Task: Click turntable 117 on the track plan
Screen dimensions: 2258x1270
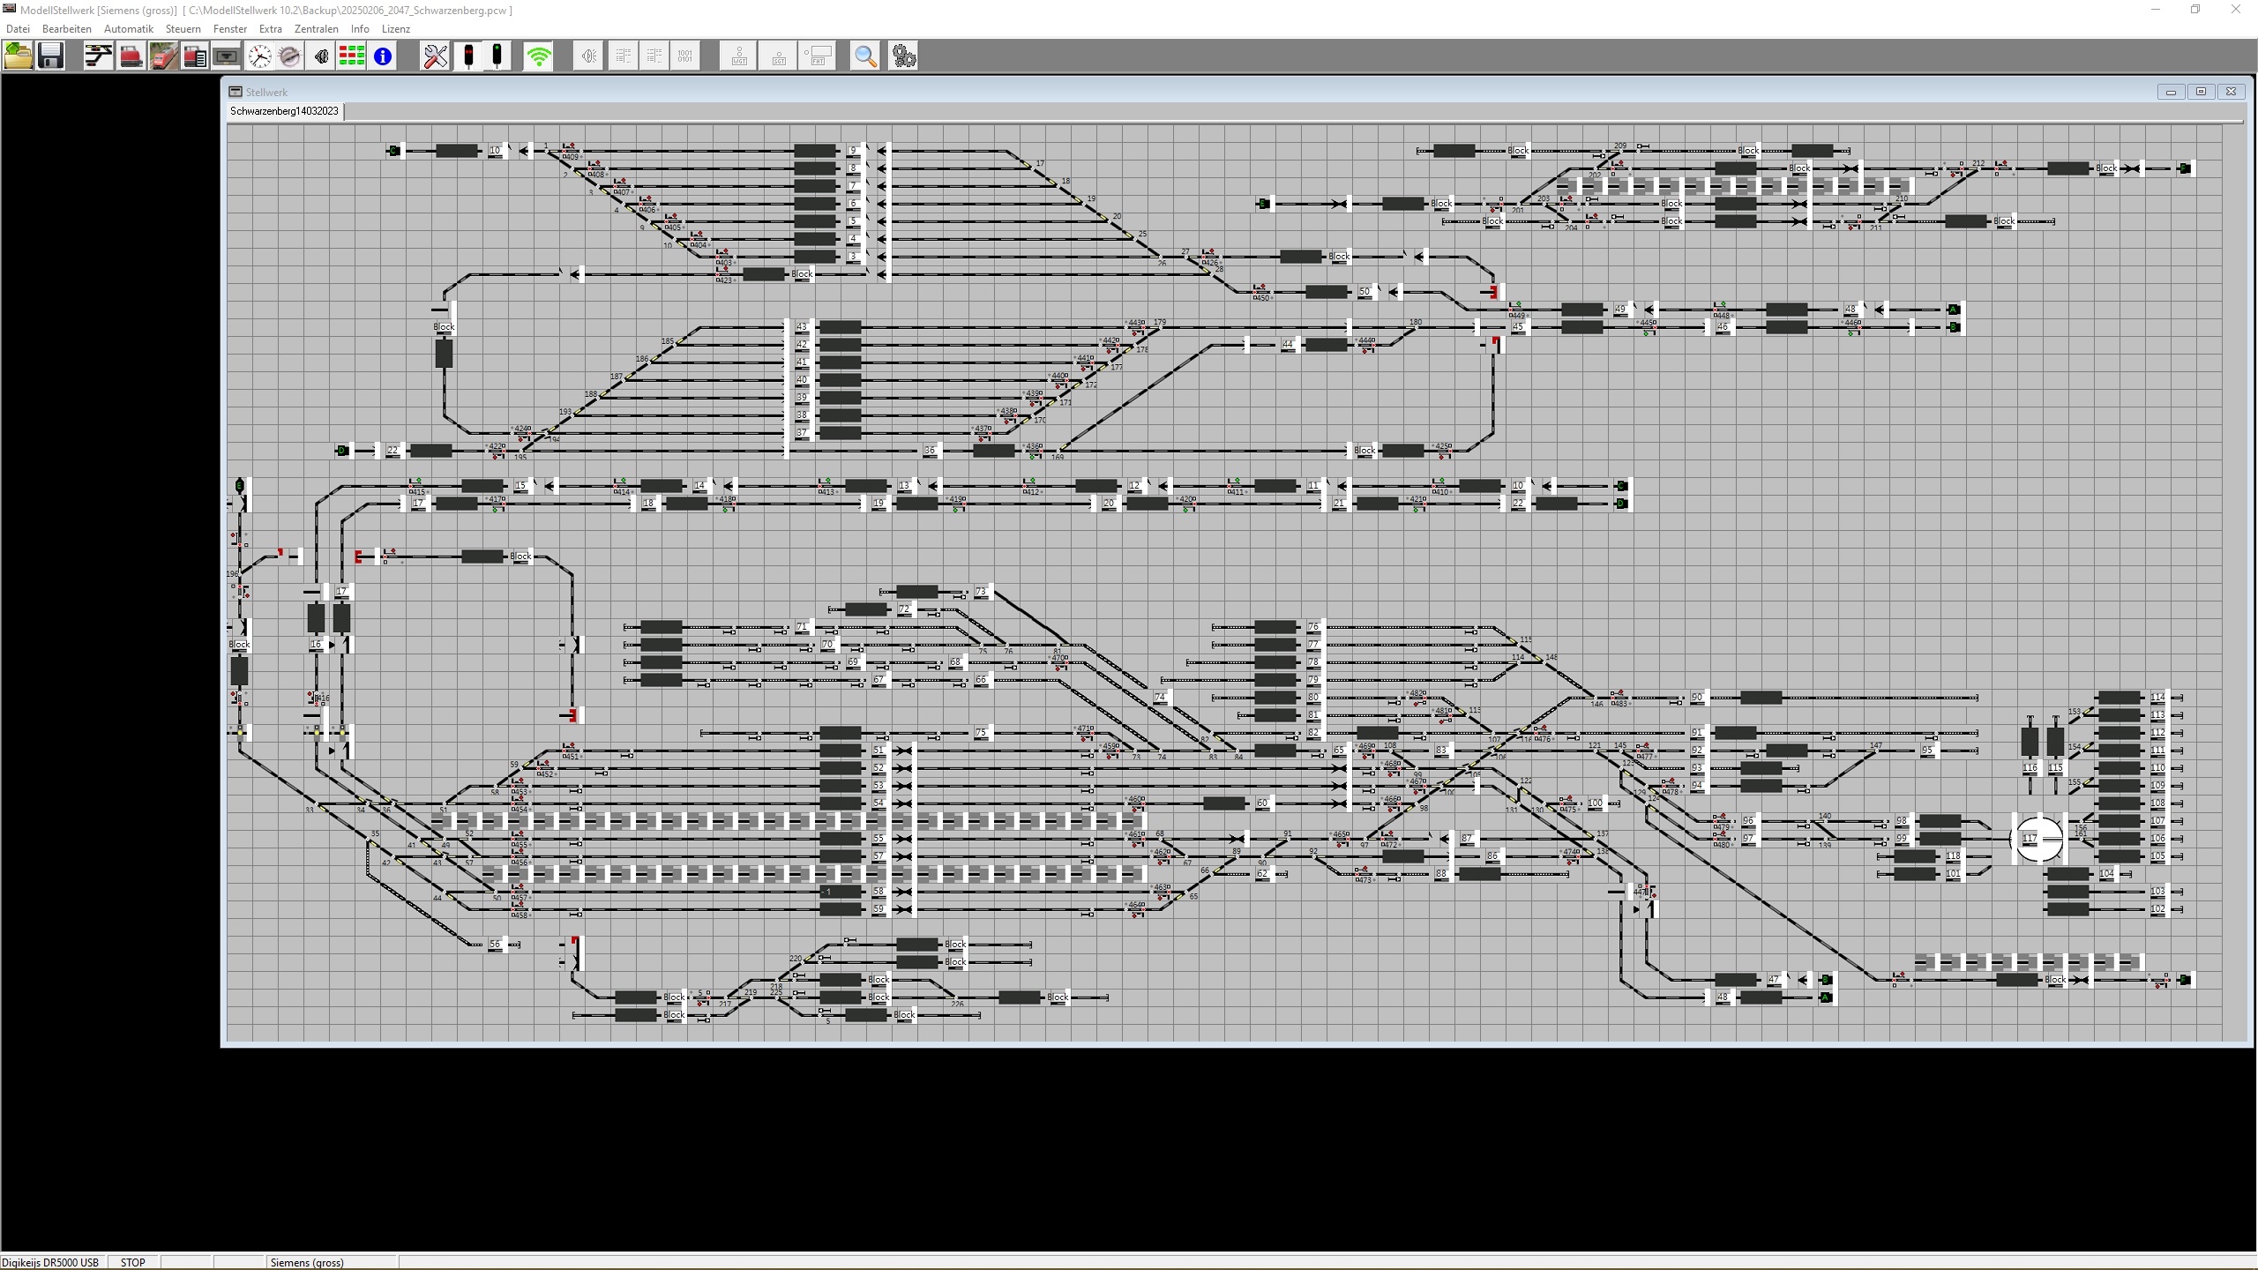Action: [x=2037, y=839]
